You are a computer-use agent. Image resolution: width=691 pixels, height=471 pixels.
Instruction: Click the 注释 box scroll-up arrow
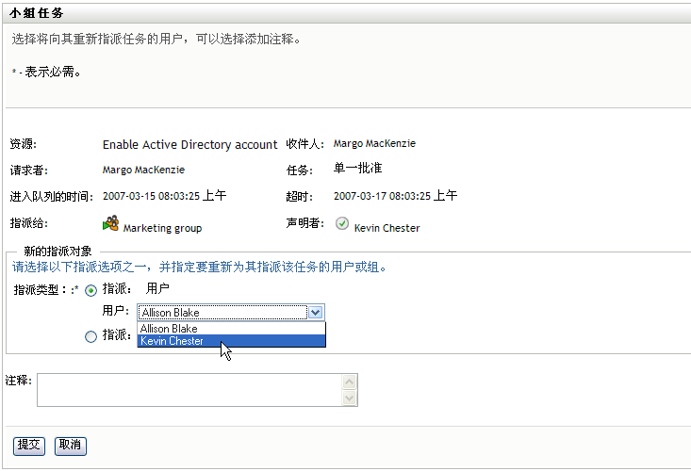pos(349,382)
